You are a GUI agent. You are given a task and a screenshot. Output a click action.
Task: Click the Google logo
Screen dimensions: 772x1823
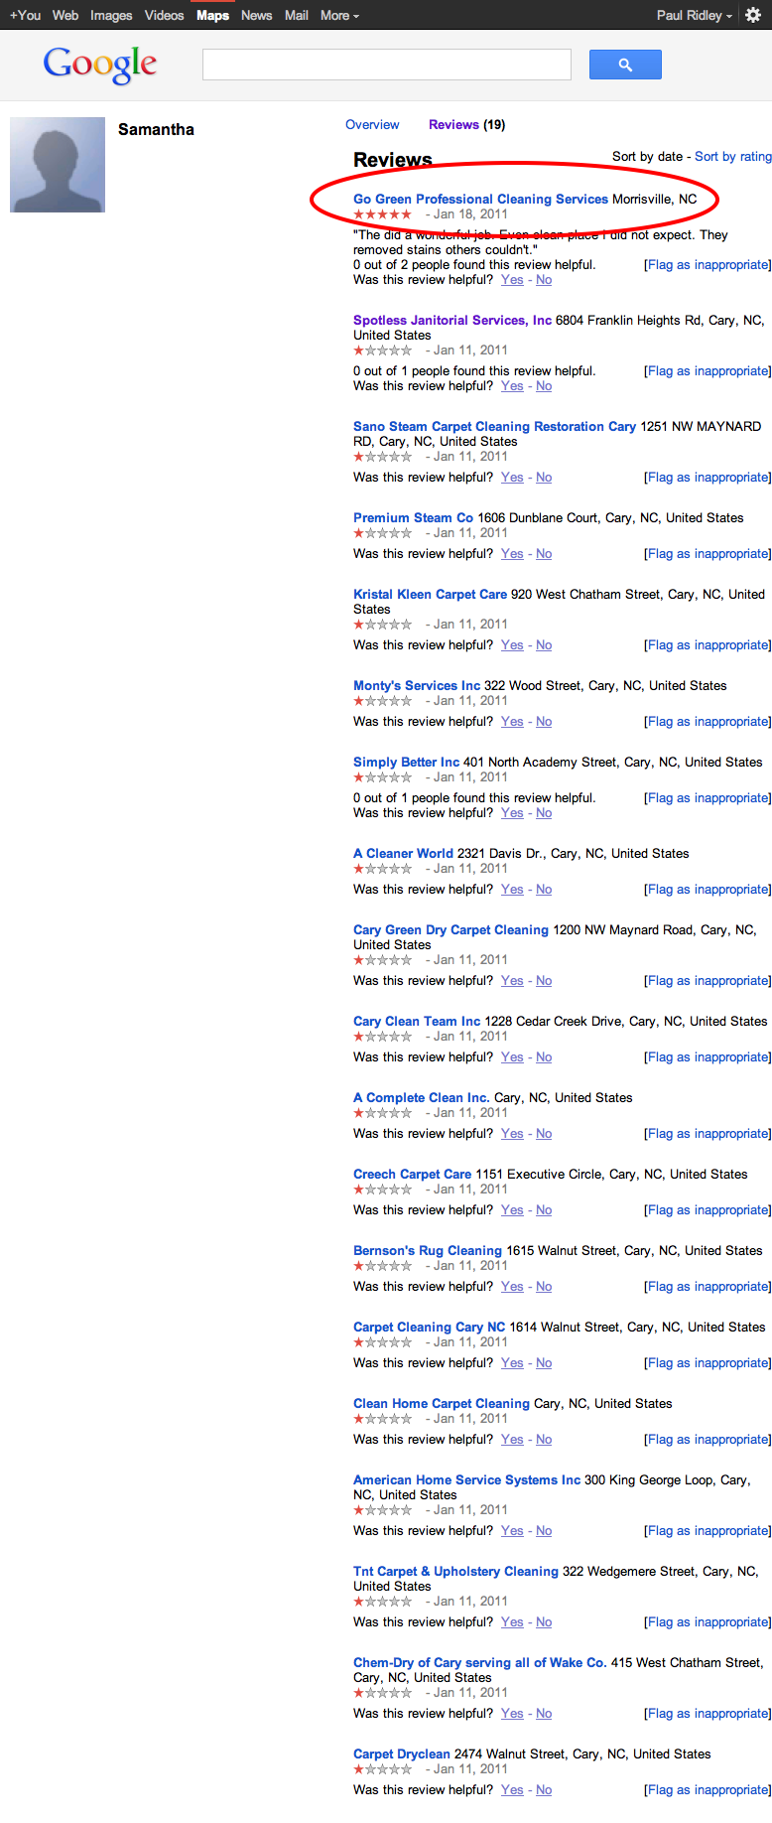[100, 65]
